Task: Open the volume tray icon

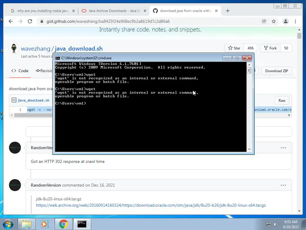Action: point(276,224)
